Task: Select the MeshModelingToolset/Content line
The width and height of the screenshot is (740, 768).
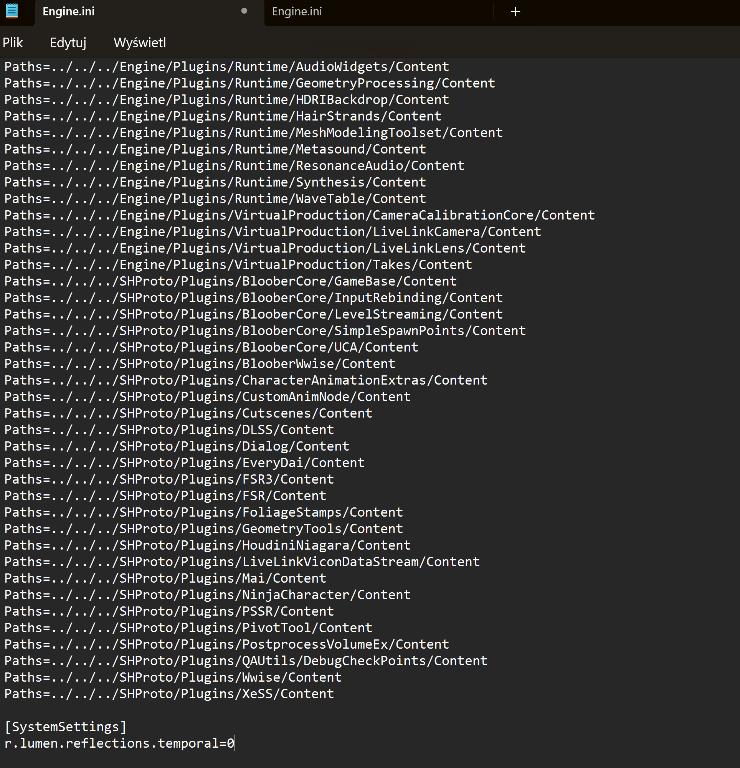Action: 254,132
